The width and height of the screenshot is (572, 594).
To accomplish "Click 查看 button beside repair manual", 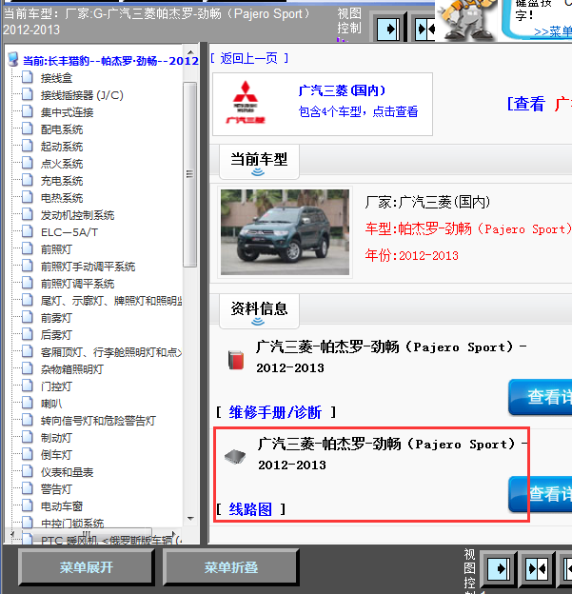I will coord(541,397).
